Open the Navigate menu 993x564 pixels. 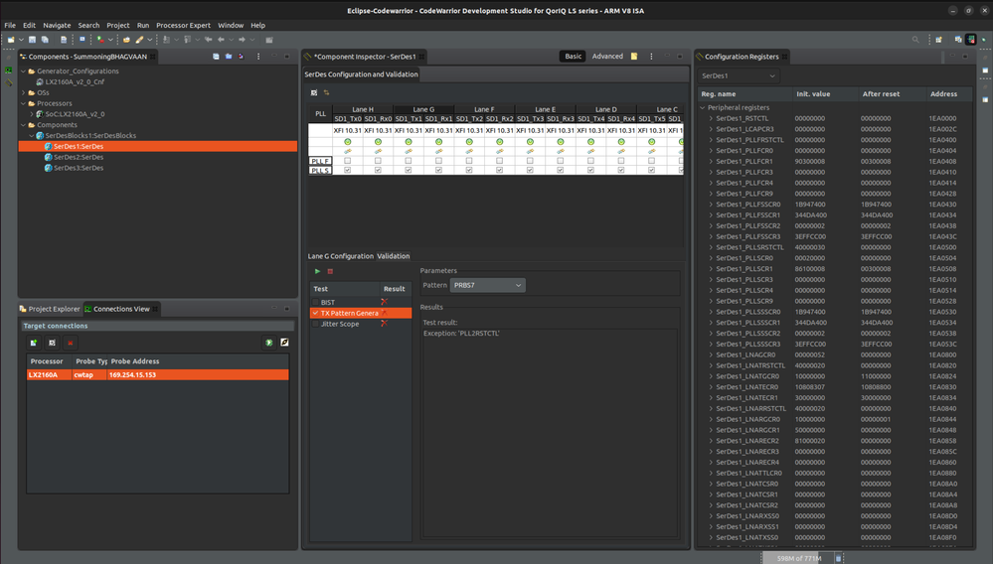pyautogui.click(x=57, y=25)
